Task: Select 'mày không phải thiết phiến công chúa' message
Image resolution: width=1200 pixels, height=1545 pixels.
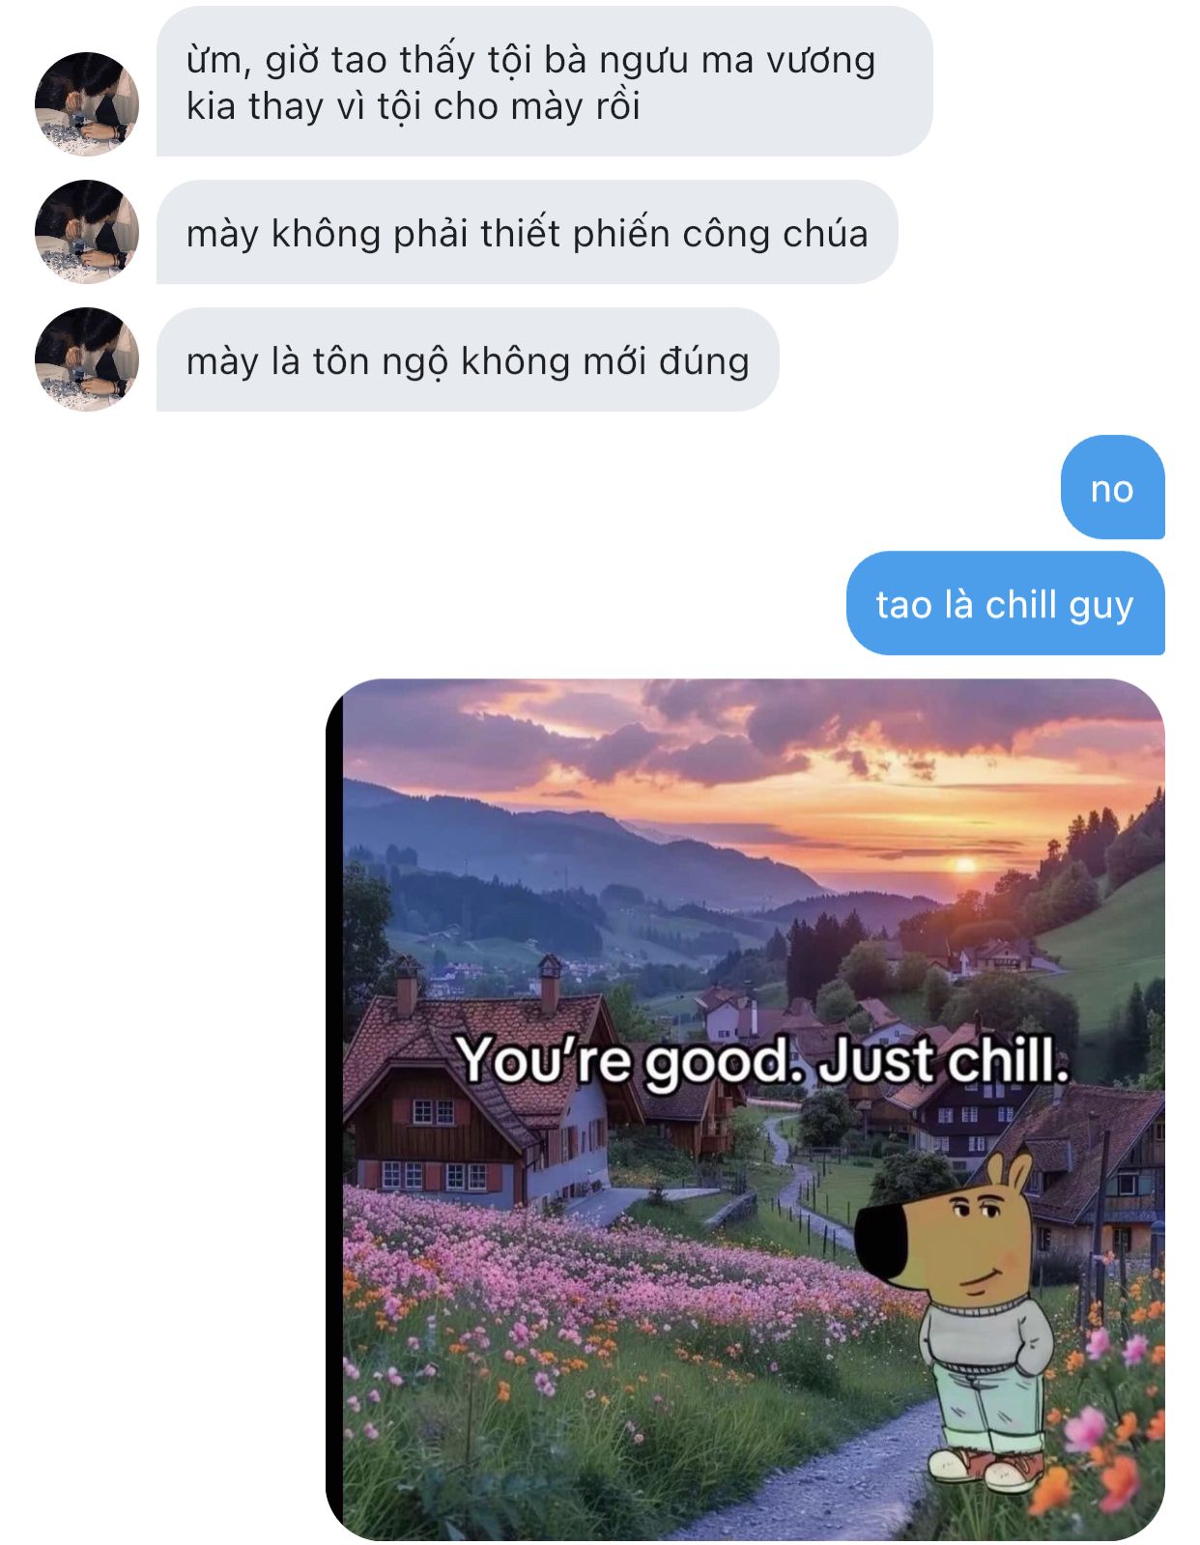Action: pyautogui.click(x=527, y=233)
